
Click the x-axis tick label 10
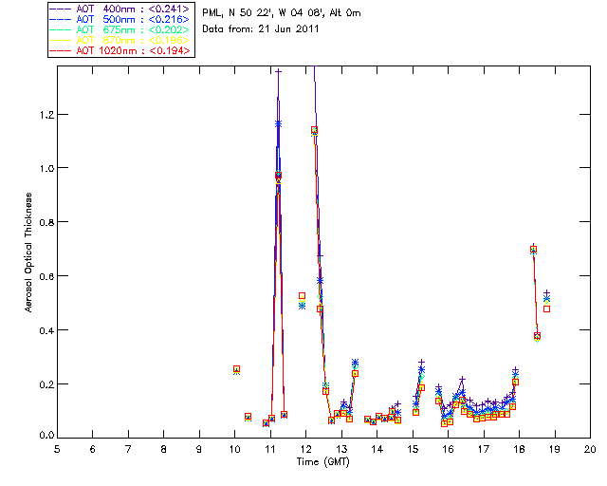234,449
